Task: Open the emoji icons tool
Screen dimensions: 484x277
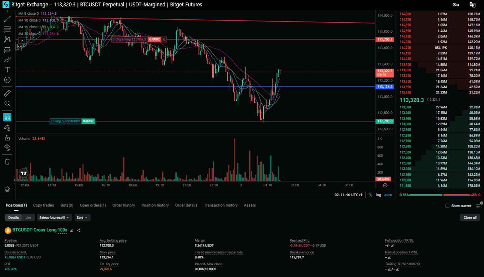Action: (x=7, y=80)
